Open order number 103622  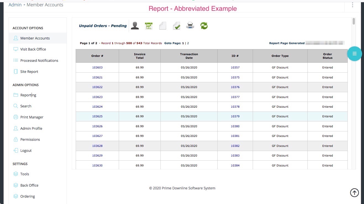click(x=97, y=87)
